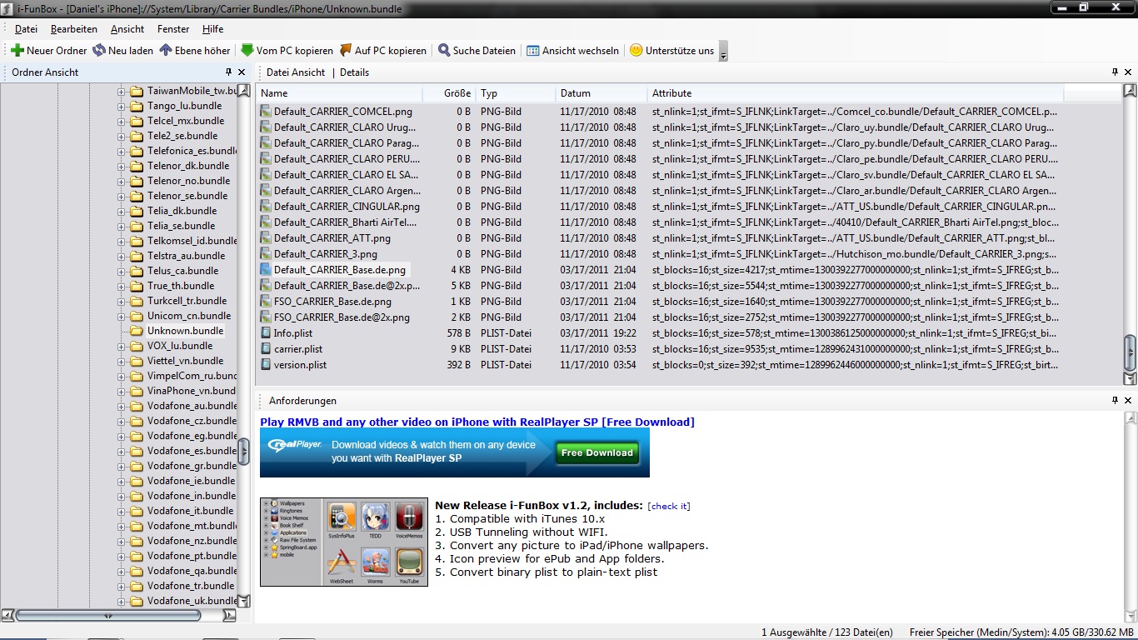Select the Telus_ca.bundle folder icon
This screenshot has width=1138, height=640.
pos(137,271)
